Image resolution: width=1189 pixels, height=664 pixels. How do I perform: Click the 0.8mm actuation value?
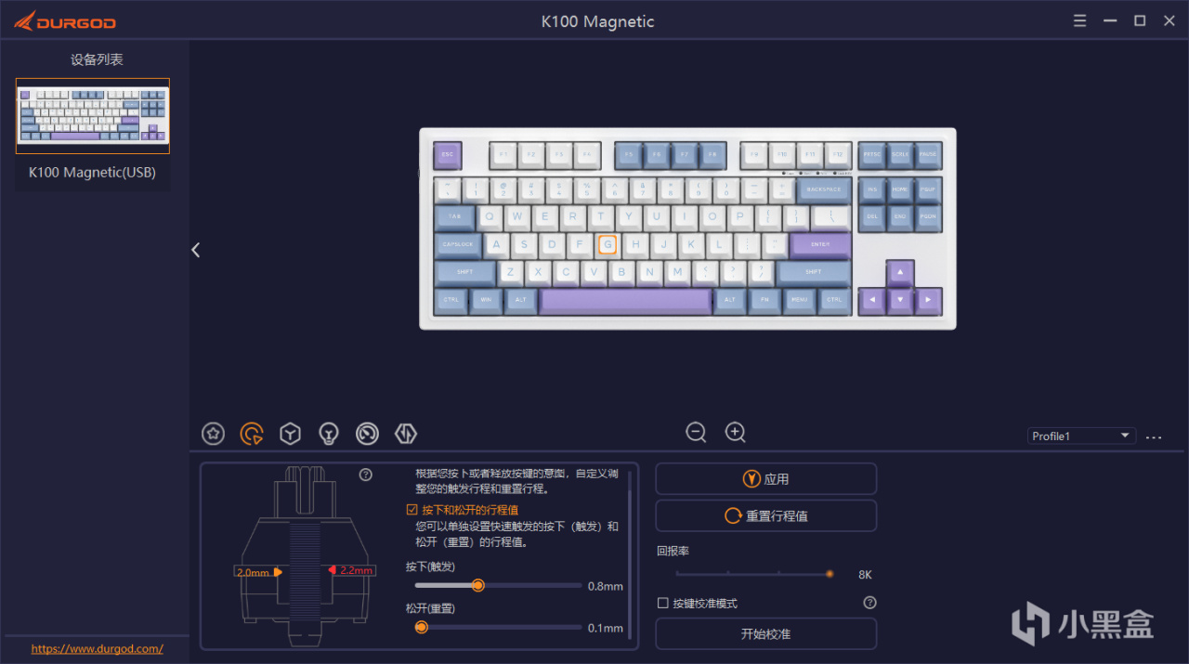(x=606, y=586)
